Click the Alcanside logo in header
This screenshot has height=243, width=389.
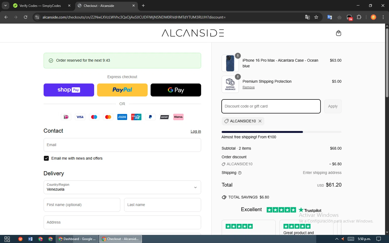[193, 33]
